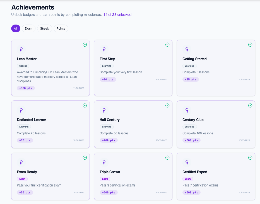Click the green unlocked checkmark on Lean Master
260x204 pixels.
point(85,45)
